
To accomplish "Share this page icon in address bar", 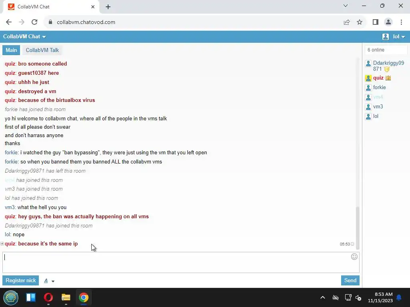I will point(347,22).
